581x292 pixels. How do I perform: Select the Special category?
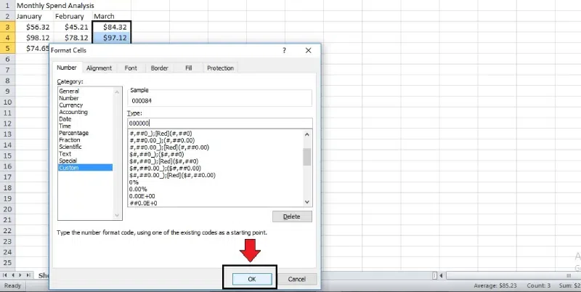click(68, 161)
